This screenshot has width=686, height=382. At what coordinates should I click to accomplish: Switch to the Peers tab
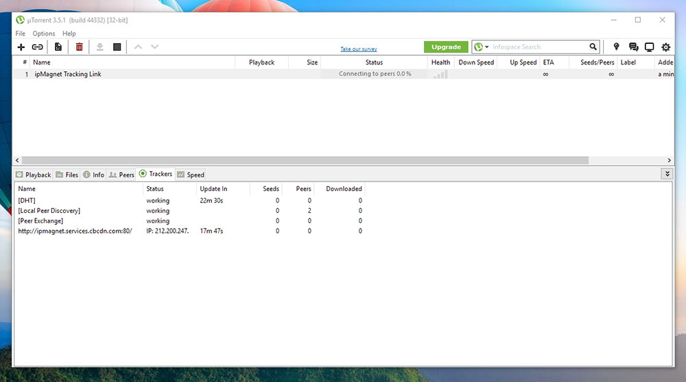click(121, 175)
